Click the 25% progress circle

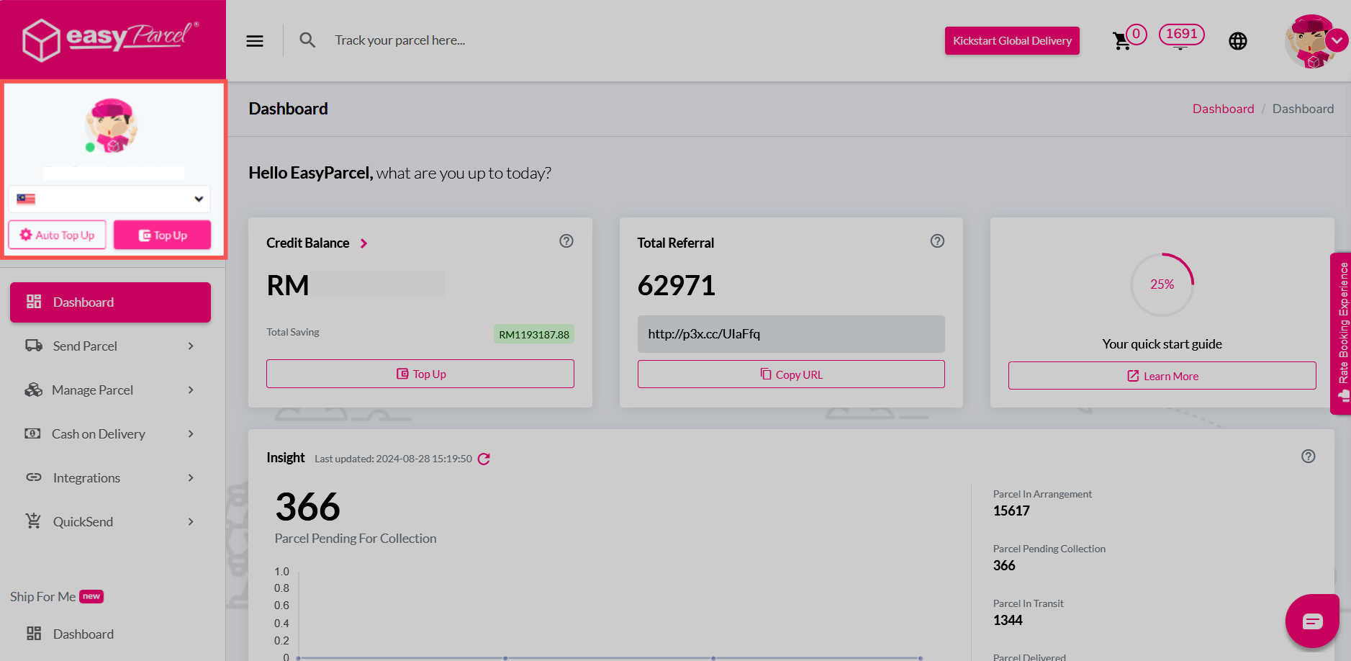point(1162,284)
